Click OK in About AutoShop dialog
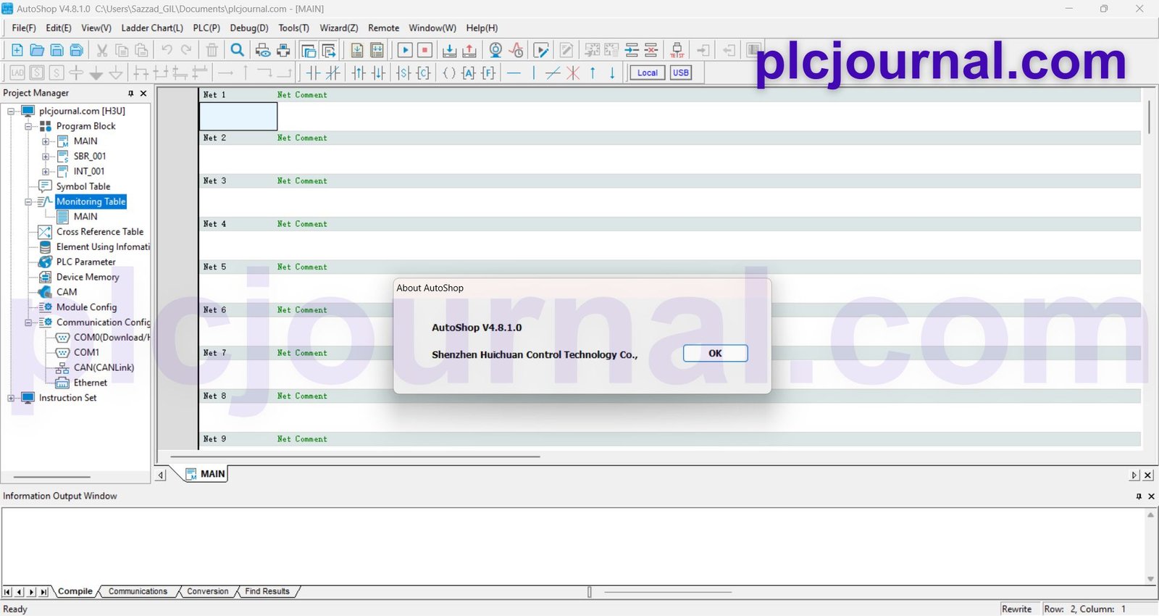This screenshot has height=616, width=1159. [x=715, y=353]
